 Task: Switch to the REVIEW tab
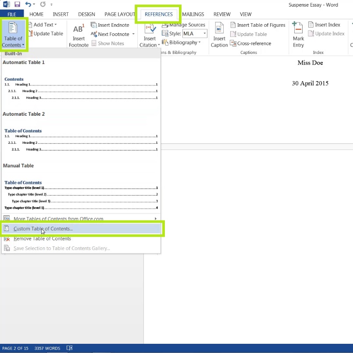tap(222, 14)
